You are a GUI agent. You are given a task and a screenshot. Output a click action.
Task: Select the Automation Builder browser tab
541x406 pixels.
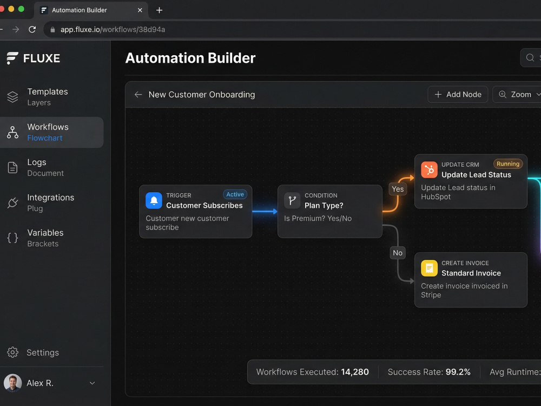91,10
